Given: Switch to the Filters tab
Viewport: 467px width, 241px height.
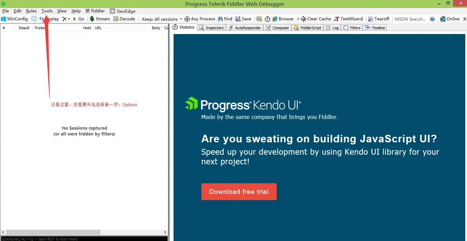Looking at the screenshot, I should point(352,28).
